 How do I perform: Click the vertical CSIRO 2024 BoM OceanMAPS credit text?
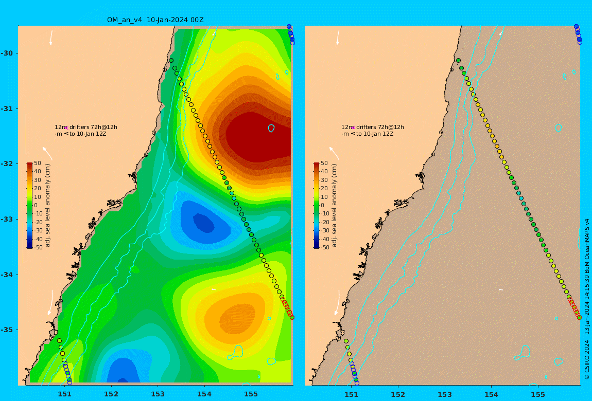[x=587, y=299]
